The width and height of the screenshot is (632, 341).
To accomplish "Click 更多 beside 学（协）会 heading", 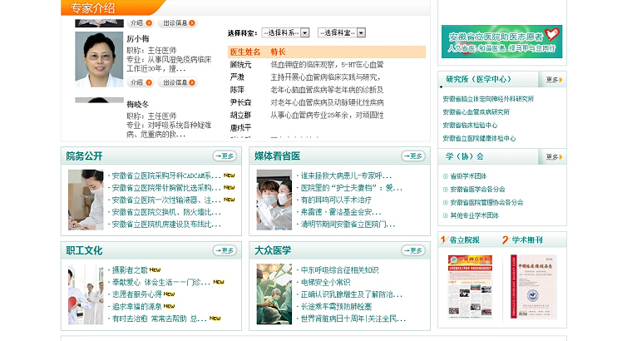I will pyautogui.click(x=554, y=156).
